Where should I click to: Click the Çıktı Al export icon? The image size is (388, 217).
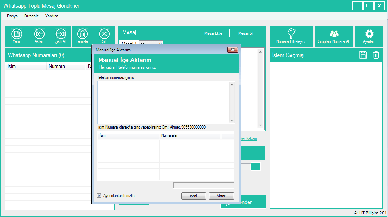tap(61, 36)
